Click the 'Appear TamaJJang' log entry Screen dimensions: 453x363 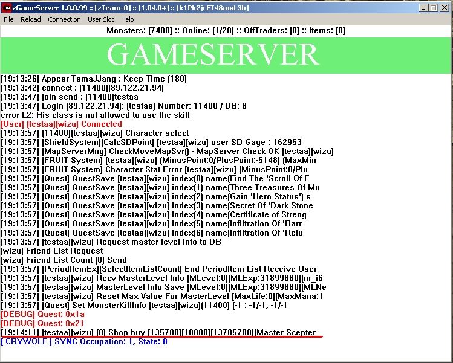pos(94,79)
